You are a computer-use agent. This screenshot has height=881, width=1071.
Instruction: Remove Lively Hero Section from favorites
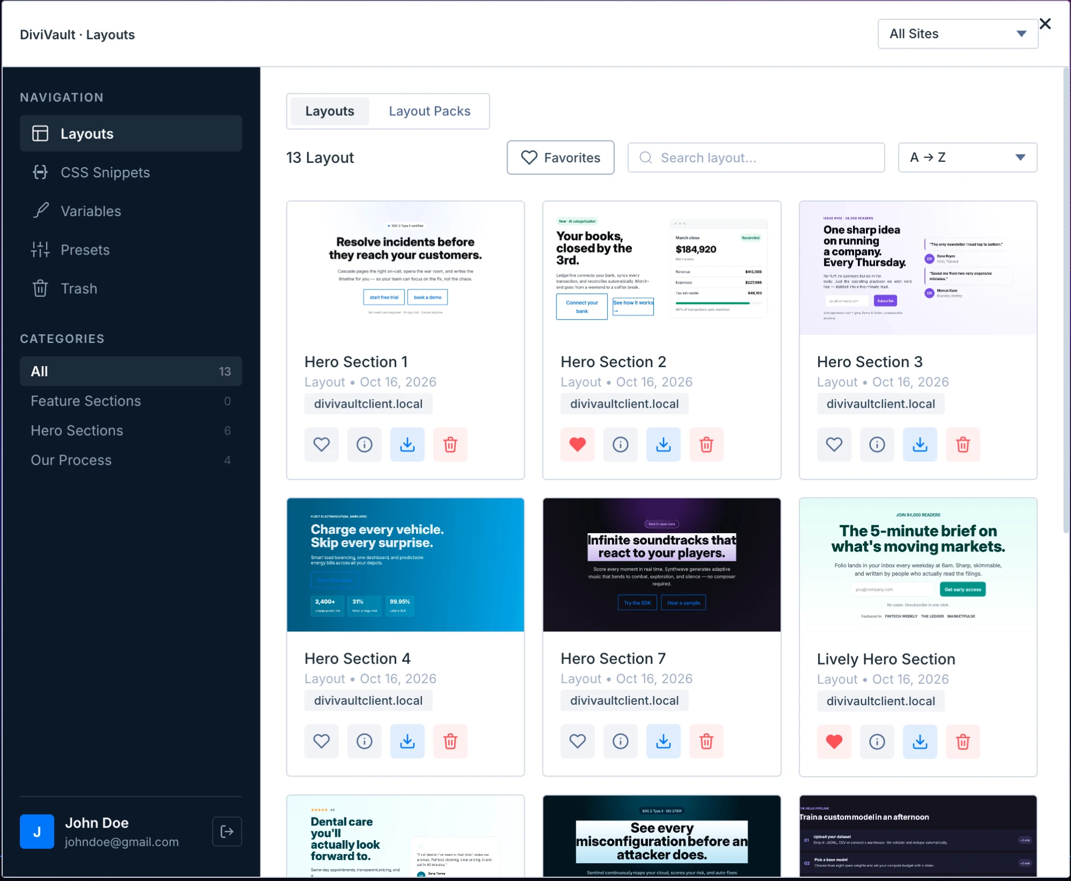(x=834, y=742)
